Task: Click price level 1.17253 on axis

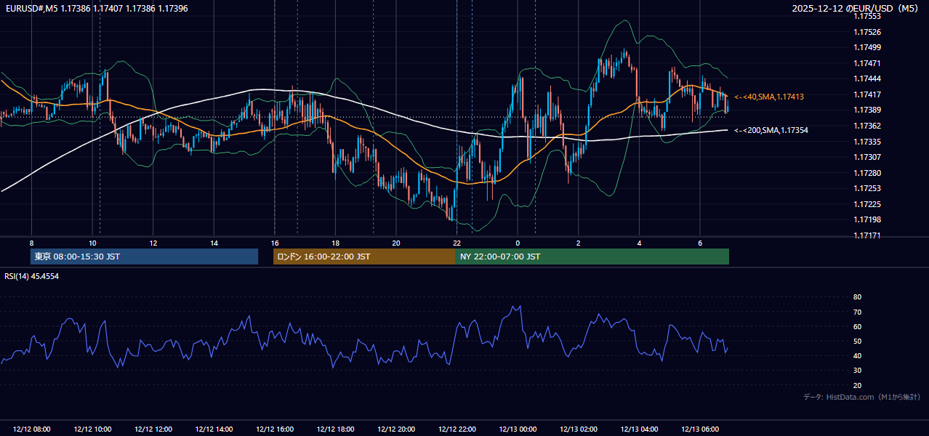Action: point(866,188)
